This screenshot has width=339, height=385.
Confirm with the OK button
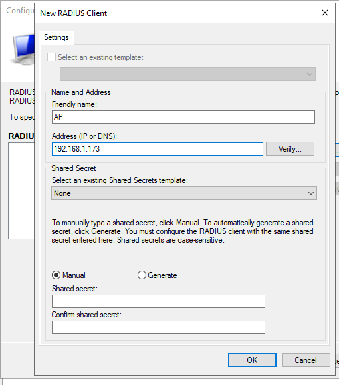pyautogui.click(x=252, y=360)
